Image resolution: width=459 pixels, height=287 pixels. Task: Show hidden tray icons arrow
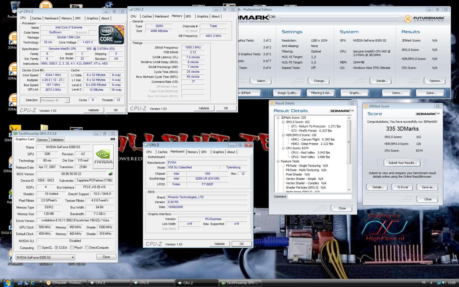pyautogui.click(x=431, y=283)
